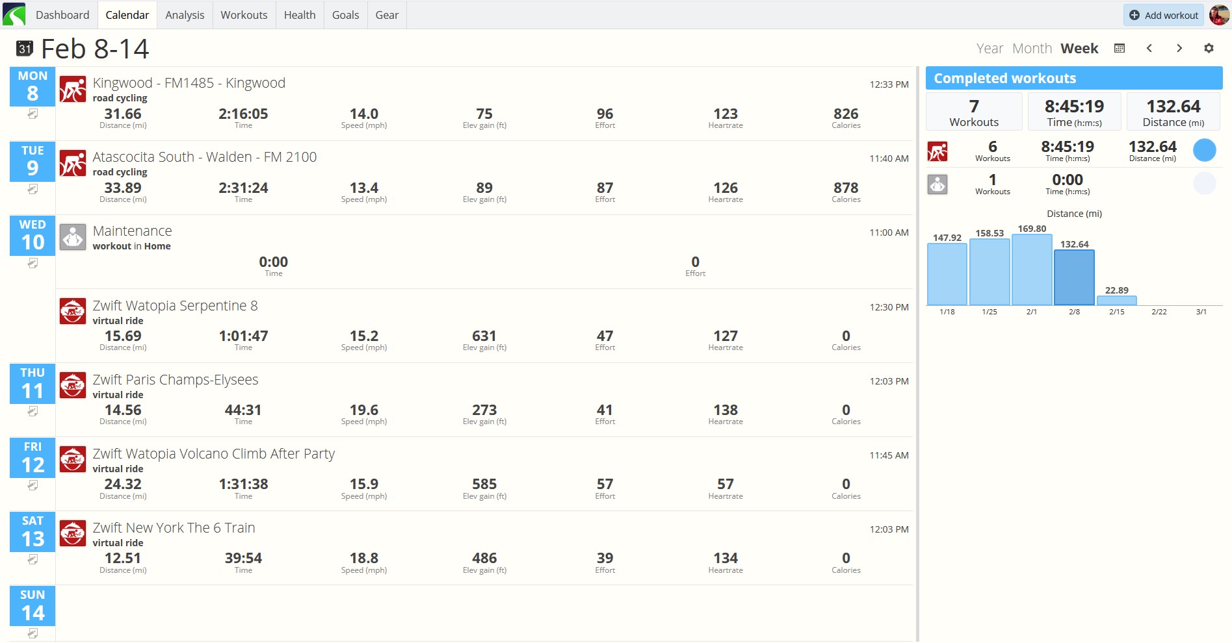Click the Add workout button
The height and width of the screenshot is (643, 1232).
(1164, 15)
